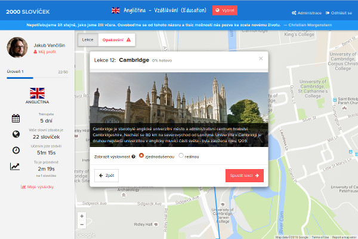Click the line chart icon next to 2m 19s
The width and height of the screenshot is (358, 239).
[15, 166]
